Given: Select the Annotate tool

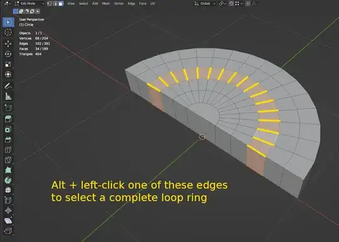Looking at the screenshot, I should 8,86.
